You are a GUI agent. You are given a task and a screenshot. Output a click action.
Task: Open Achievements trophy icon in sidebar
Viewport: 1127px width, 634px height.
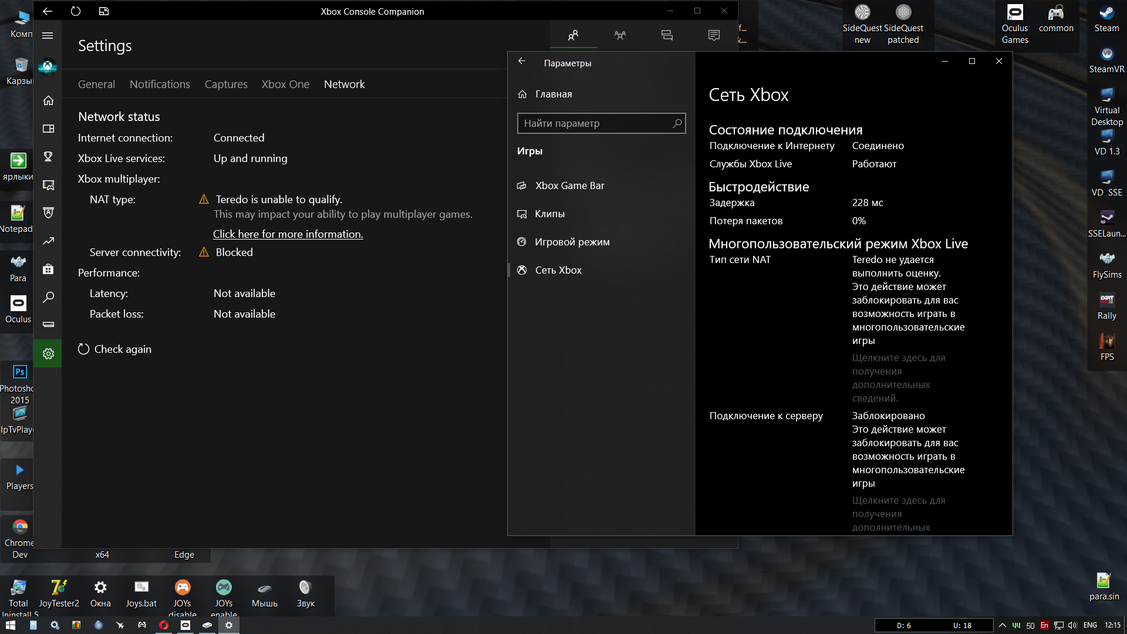(48, 156)
